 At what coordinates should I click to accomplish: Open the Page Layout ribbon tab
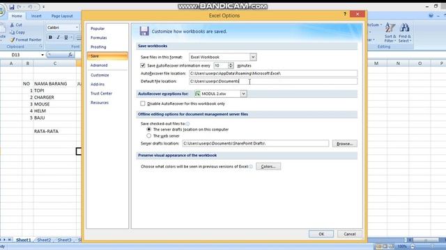point(62,16)
